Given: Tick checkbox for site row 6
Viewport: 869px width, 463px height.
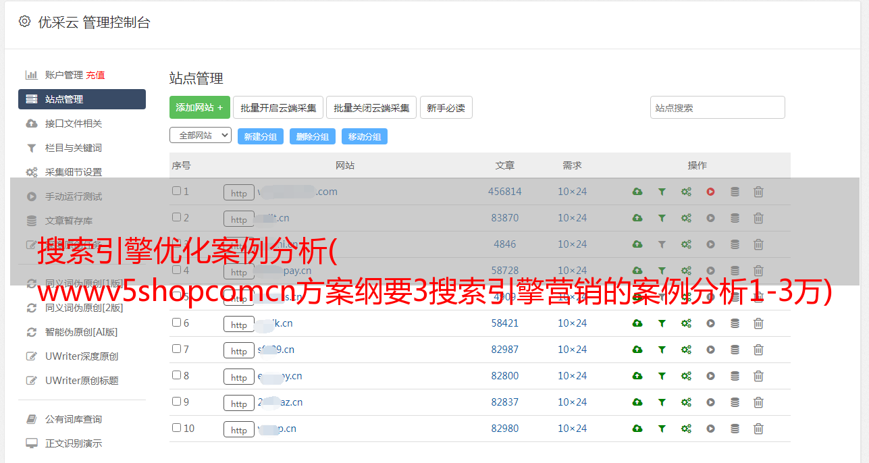Looking at the screenshot, I should pos(176,323).
